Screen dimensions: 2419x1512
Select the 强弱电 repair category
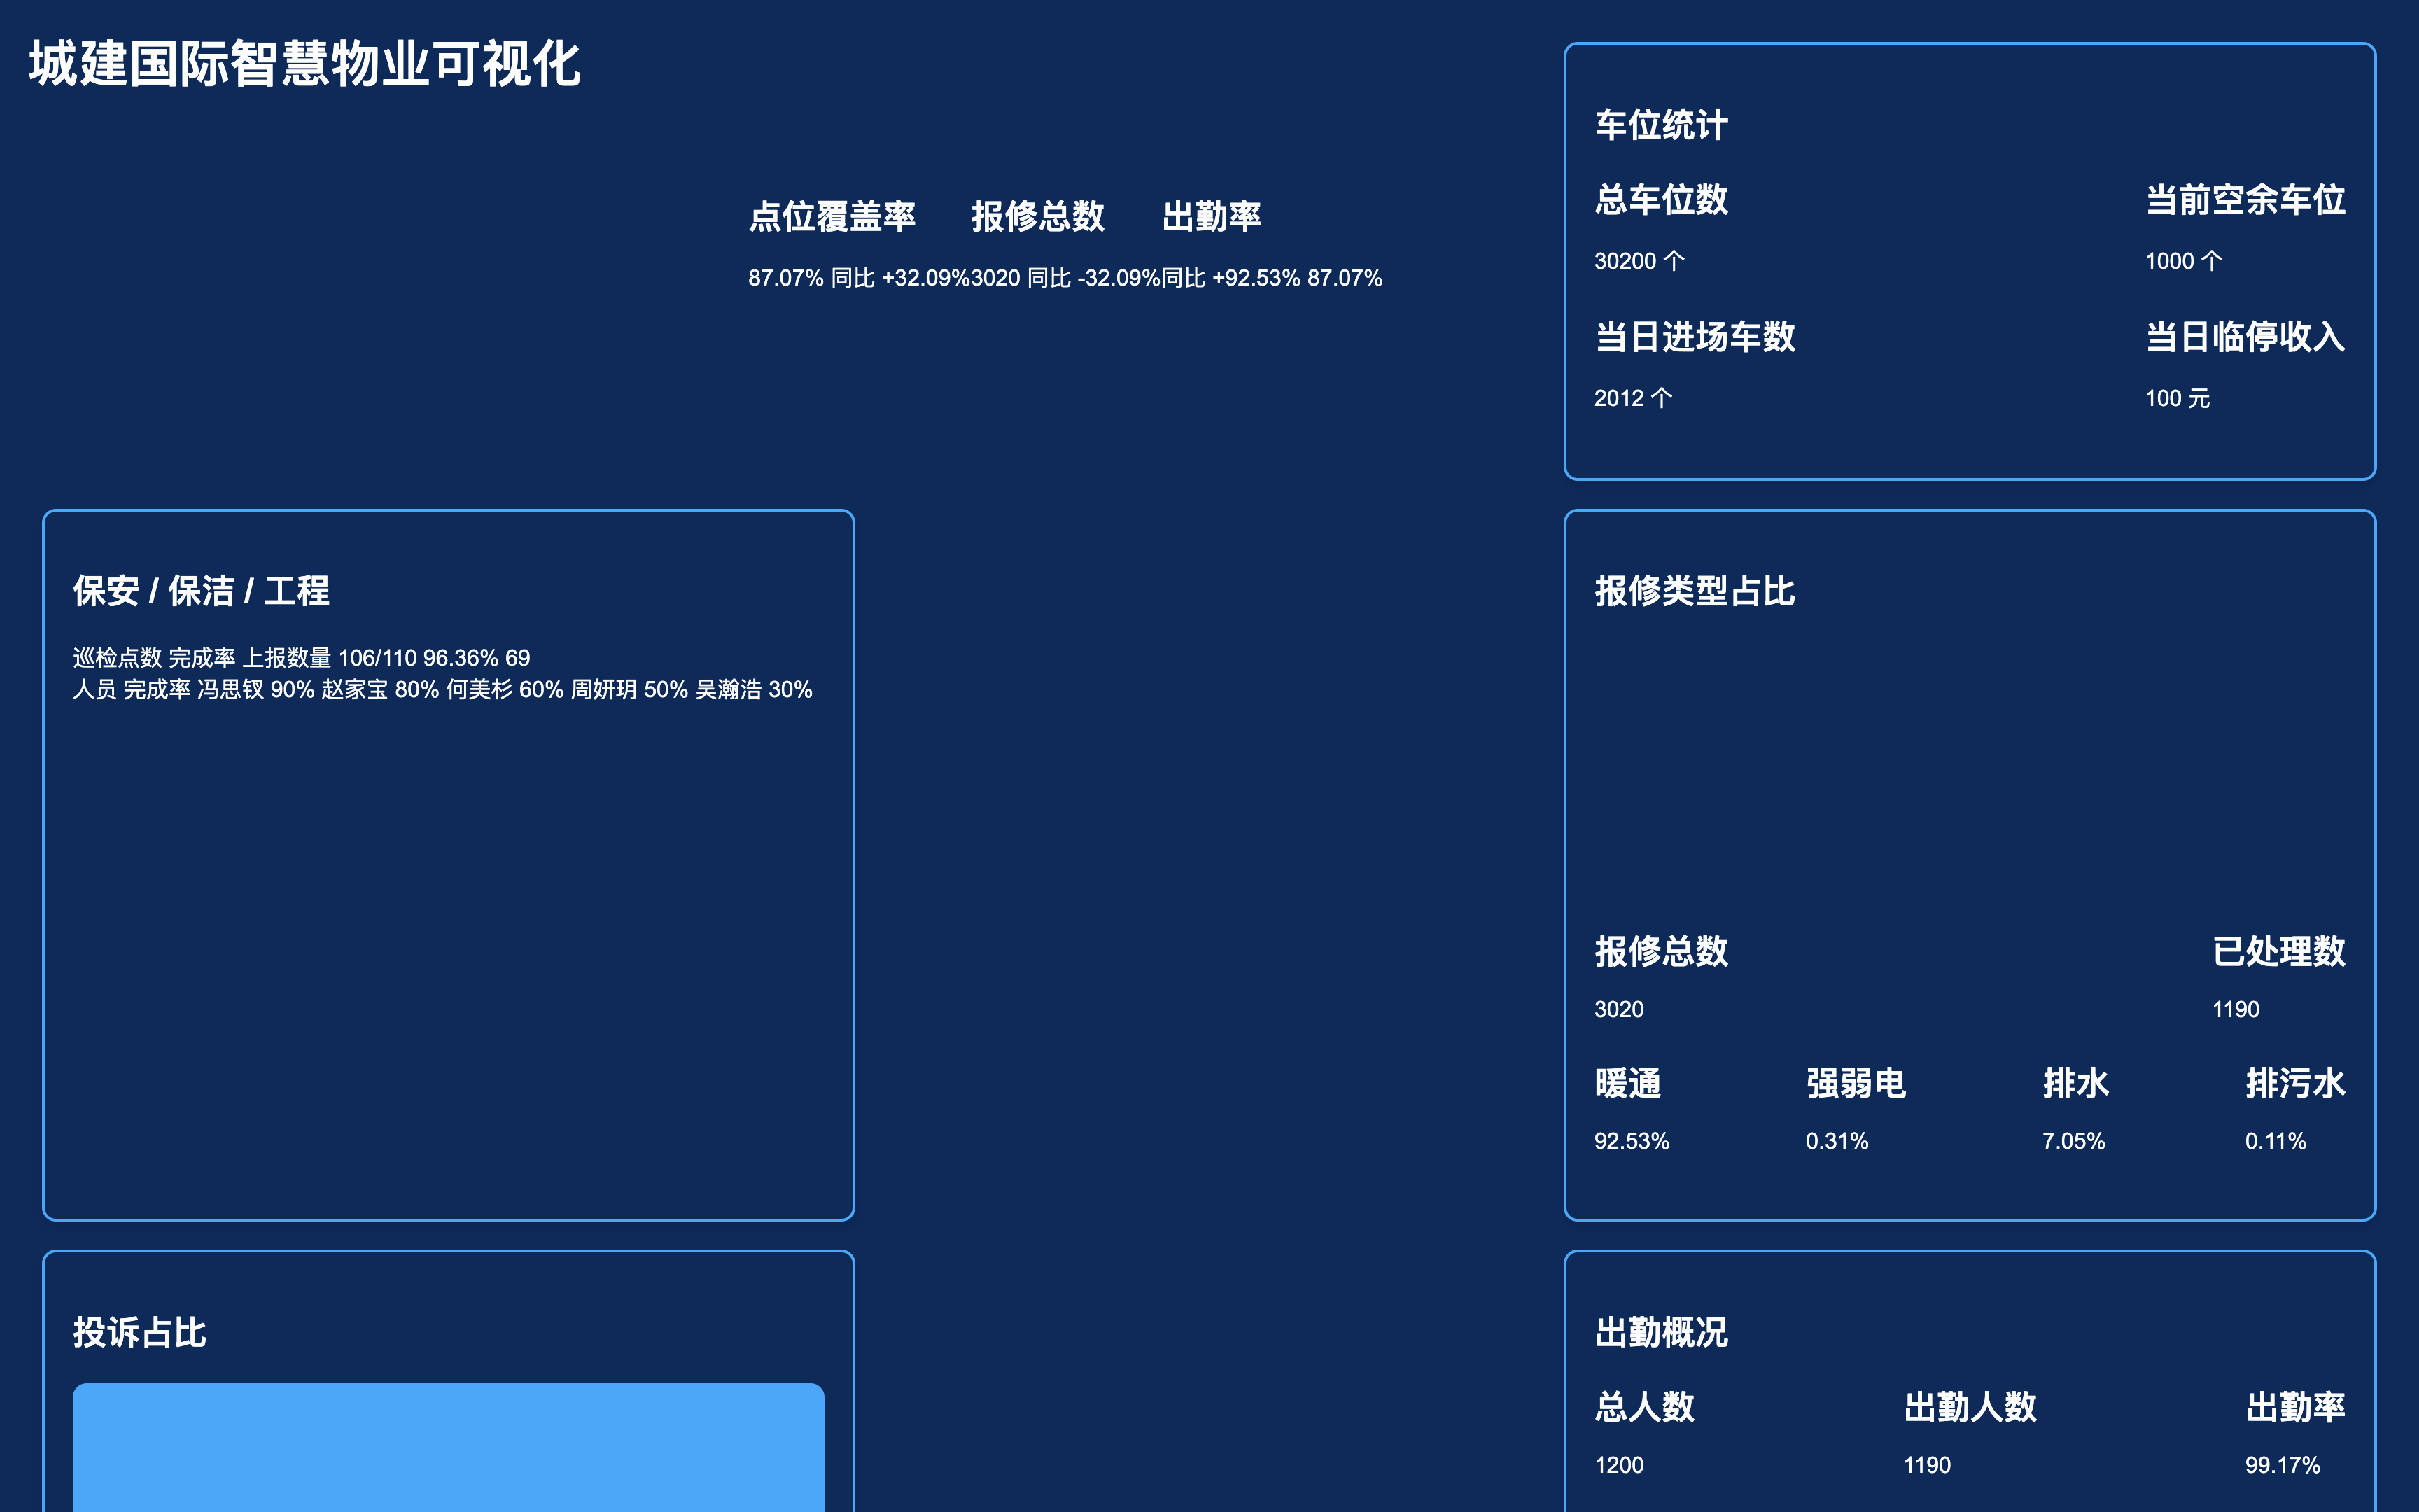click(x=1856, y=1083)
